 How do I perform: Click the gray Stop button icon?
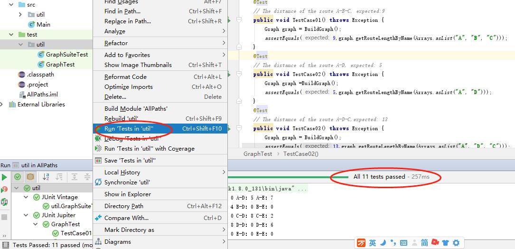4,217
